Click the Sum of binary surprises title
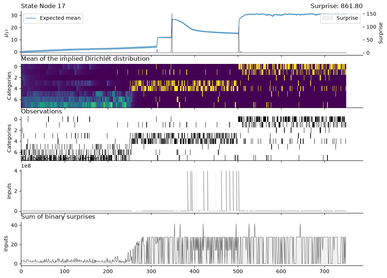This screenshot has height=278, width=387. 58,217
